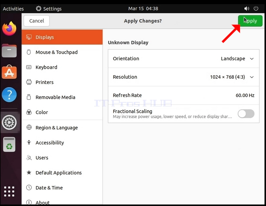Open the power menu icon
The width and height of the screenshot is (266, 206).
point(256,8)
